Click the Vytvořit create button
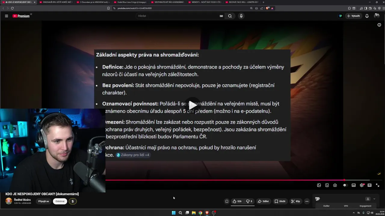 click(353, 16)
